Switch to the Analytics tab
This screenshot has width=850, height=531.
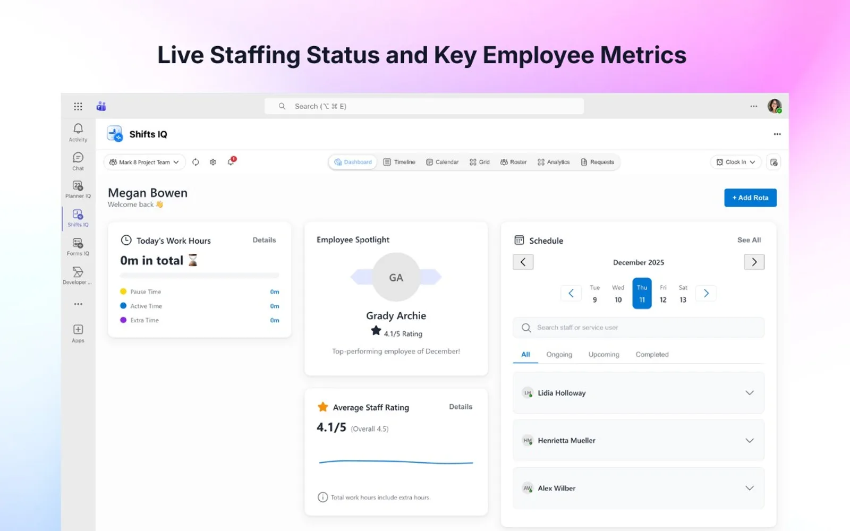click(x=554, y=162)
